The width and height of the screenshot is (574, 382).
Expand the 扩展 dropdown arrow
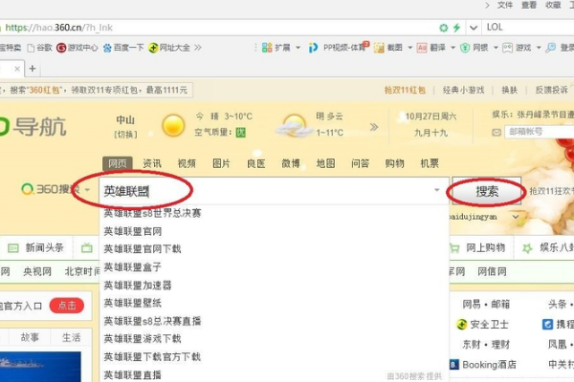click(x=298, y=48)
